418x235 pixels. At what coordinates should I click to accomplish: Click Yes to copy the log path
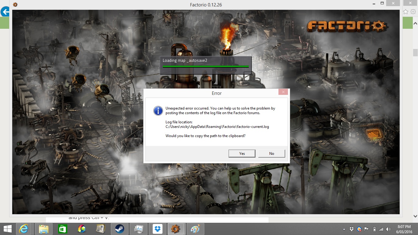[242, 153]
